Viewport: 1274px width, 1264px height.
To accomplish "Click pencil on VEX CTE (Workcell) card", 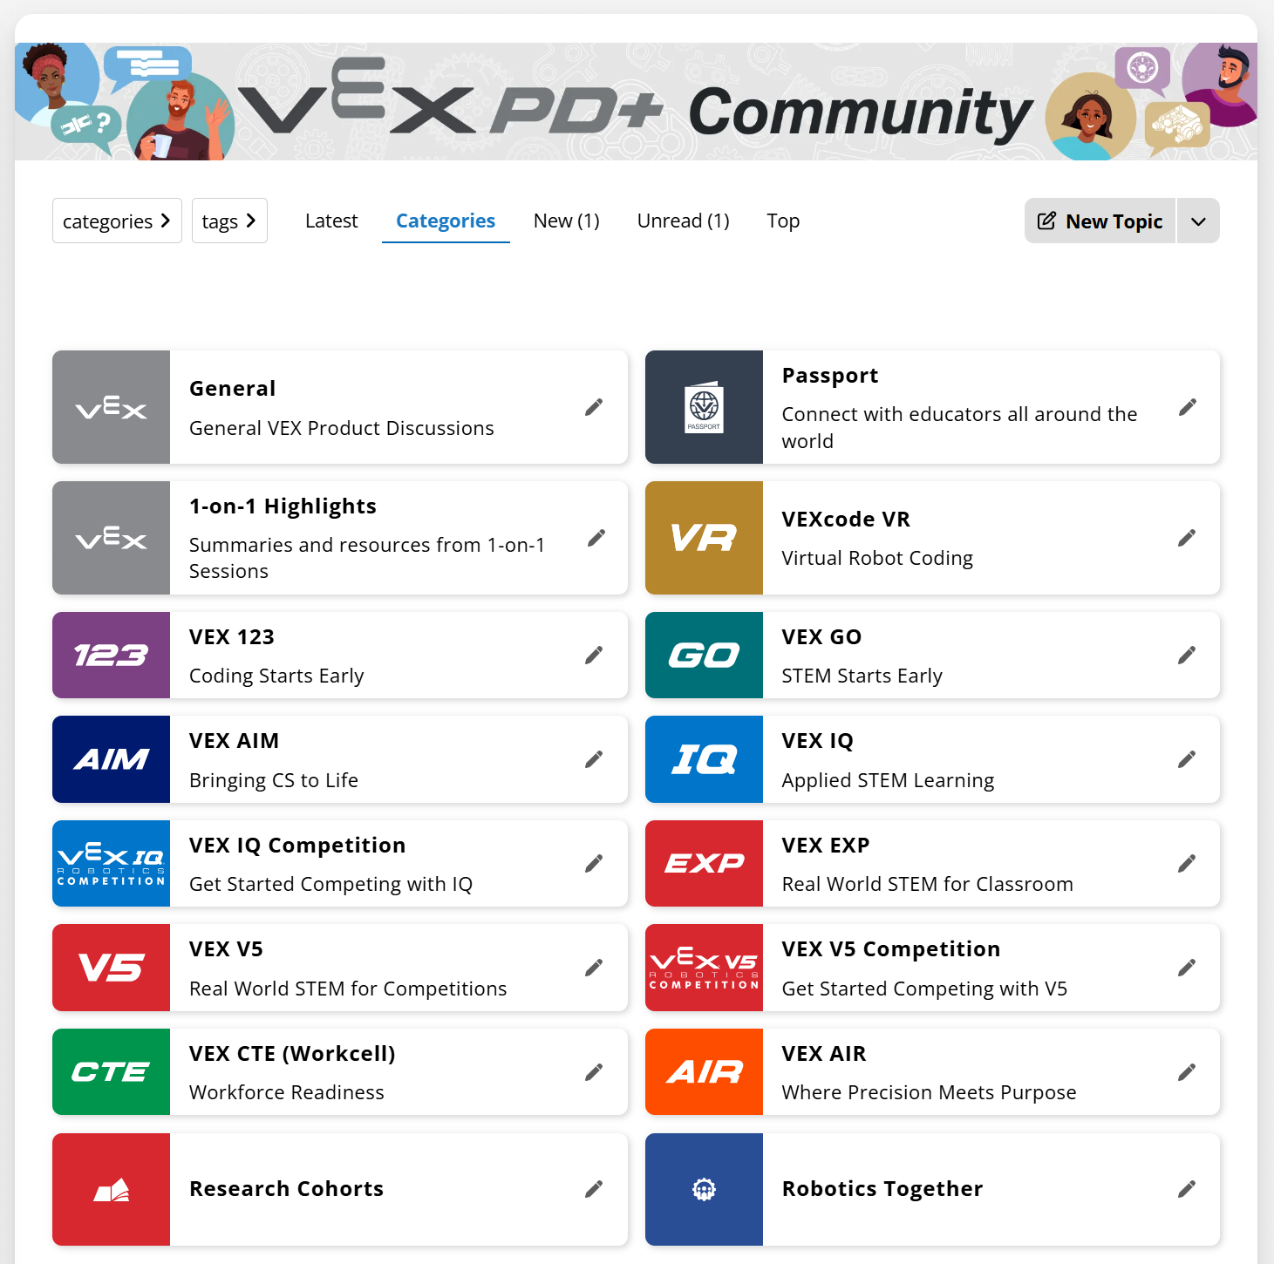I will click(594, 1072).
